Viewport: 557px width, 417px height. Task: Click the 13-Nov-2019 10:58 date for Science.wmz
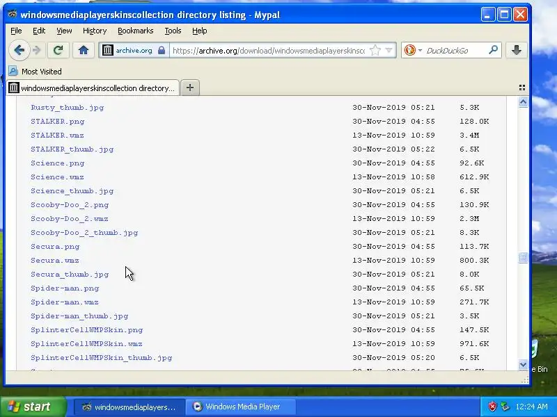click(393, 177)
